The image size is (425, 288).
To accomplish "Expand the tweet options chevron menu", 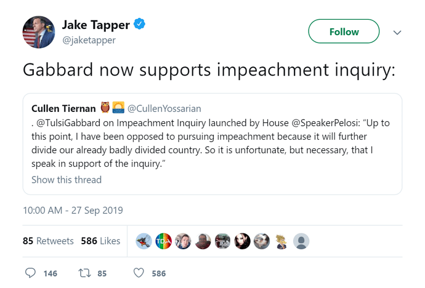I will pos(397,32).
